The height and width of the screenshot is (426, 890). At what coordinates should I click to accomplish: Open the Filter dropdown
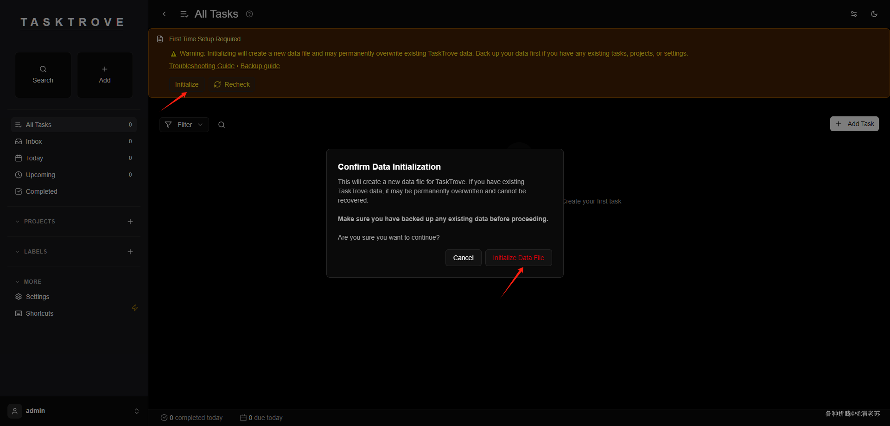184,125
